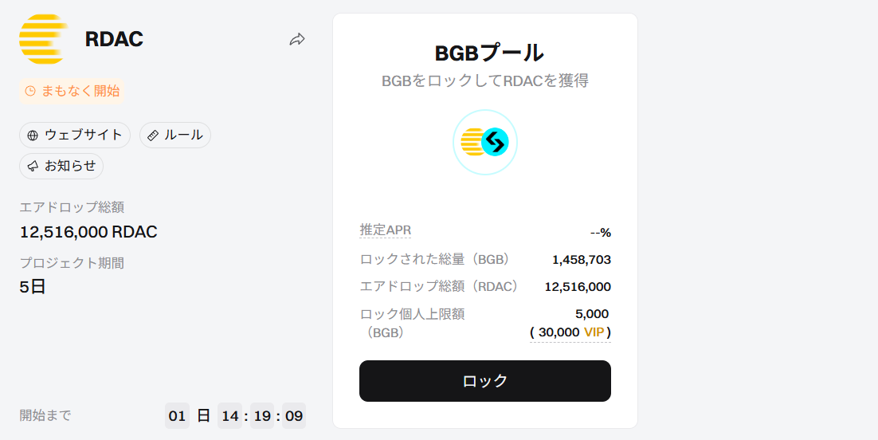Screen dimensions: 878x440
Task: Click the globe icon on ウェブサイト
Action: (x=33, y=136)
